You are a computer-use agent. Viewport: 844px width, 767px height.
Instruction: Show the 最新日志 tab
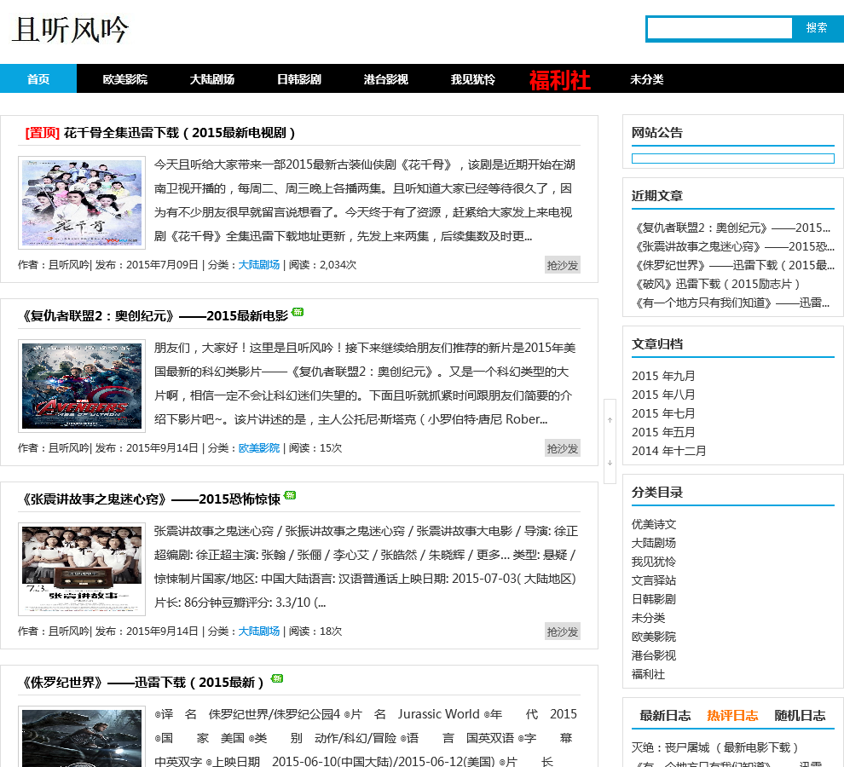(x=665, y=715)
